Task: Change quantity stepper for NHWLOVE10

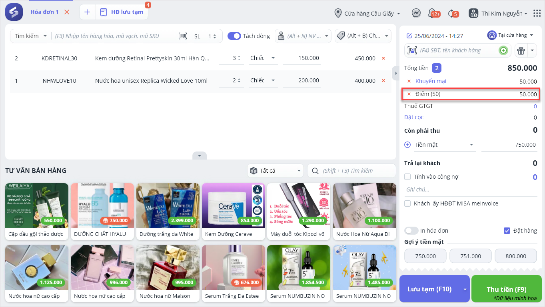Action: click(x=240, y=81)
